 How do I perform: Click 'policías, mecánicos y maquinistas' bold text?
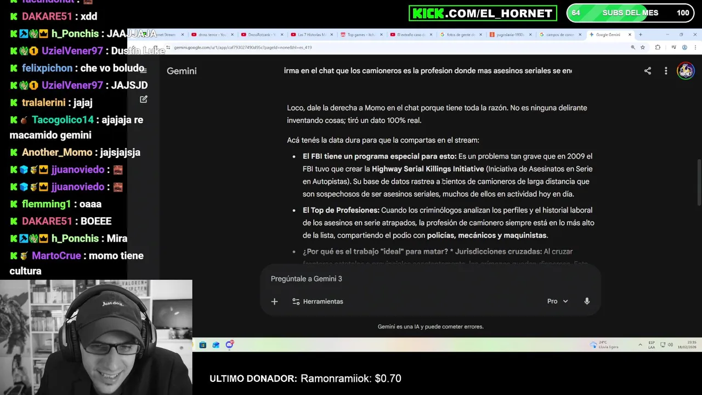(487, 235)
